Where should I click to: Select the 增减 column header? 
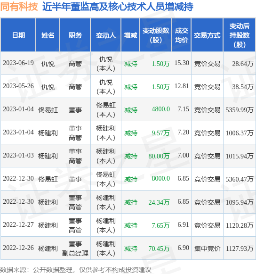pos(130,35)
